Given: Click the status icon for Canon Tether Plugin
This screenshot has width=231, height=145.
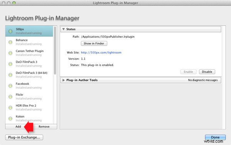Looking at the screenshot, I should tap(10, 53).
